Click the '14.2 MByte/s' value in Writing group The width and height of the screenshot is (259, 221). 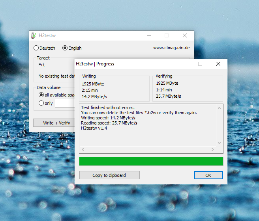coord(94,97)
